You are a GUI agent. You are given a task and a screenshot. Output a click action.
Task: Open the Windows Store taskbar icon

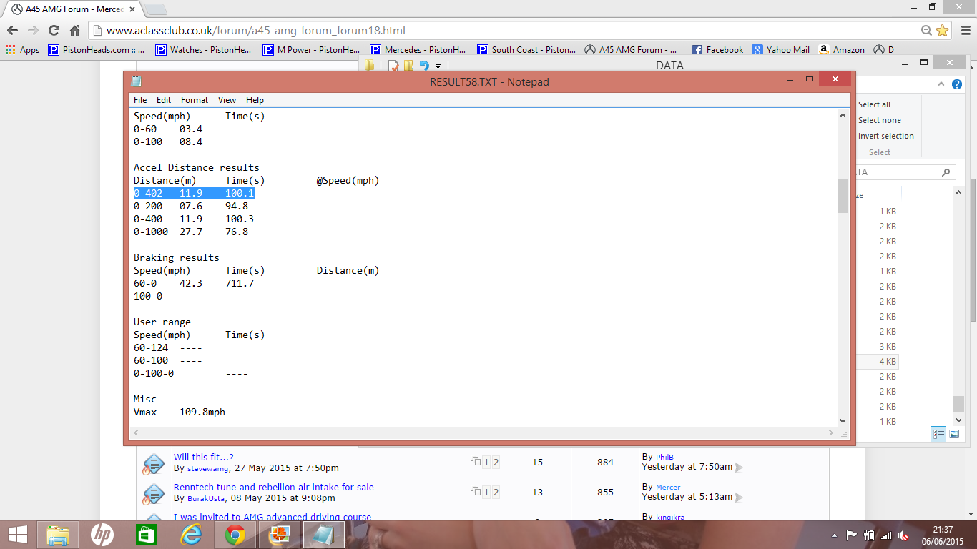pos(147,535)
